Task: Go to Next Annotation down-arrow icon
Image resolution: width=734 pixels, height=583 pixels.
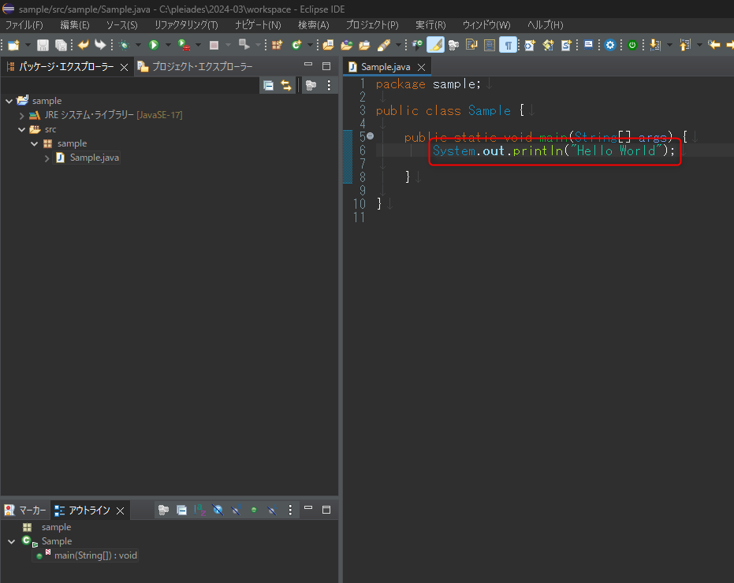Action: (655, 45)
